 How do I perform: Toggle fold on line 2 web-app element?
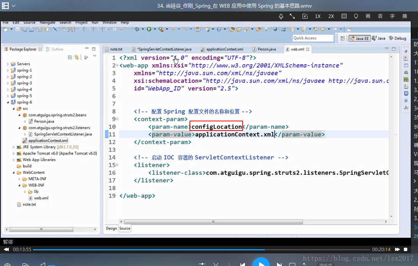(117, 65)
